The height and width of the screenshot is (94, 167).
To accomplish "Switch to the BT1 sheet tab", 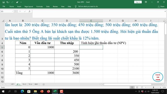I will click(x=13, y=84).
